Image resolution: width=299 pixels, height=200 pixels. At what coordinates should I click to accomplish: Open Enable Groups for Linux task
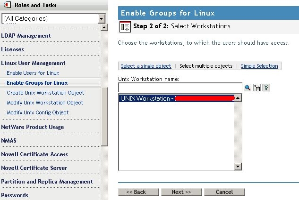coord(37,83)
